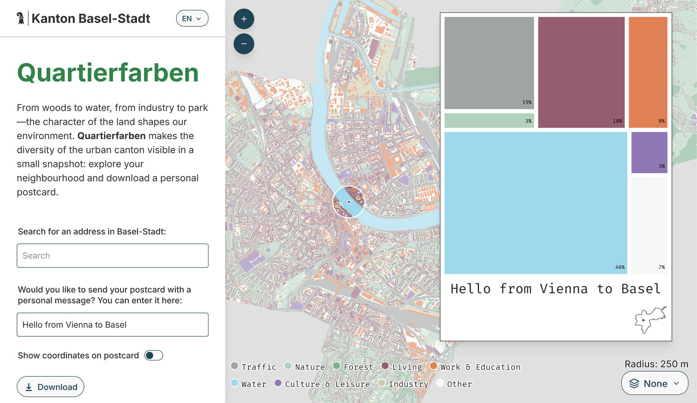The height and width of the screenshot is (403, 697).
Task: Click the 'Work & Education' legend label
Action: 480,367
